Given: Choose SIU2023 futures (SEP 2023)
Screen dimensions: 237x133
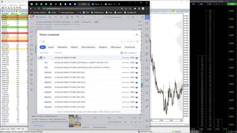Looking at the screenshot, I should (x=89, y=92).
